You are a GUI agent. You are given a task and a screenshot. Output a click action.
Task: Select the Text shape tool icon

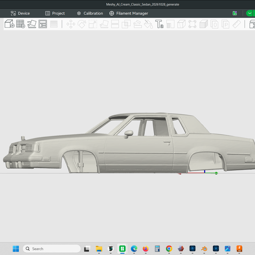point(159,24)
